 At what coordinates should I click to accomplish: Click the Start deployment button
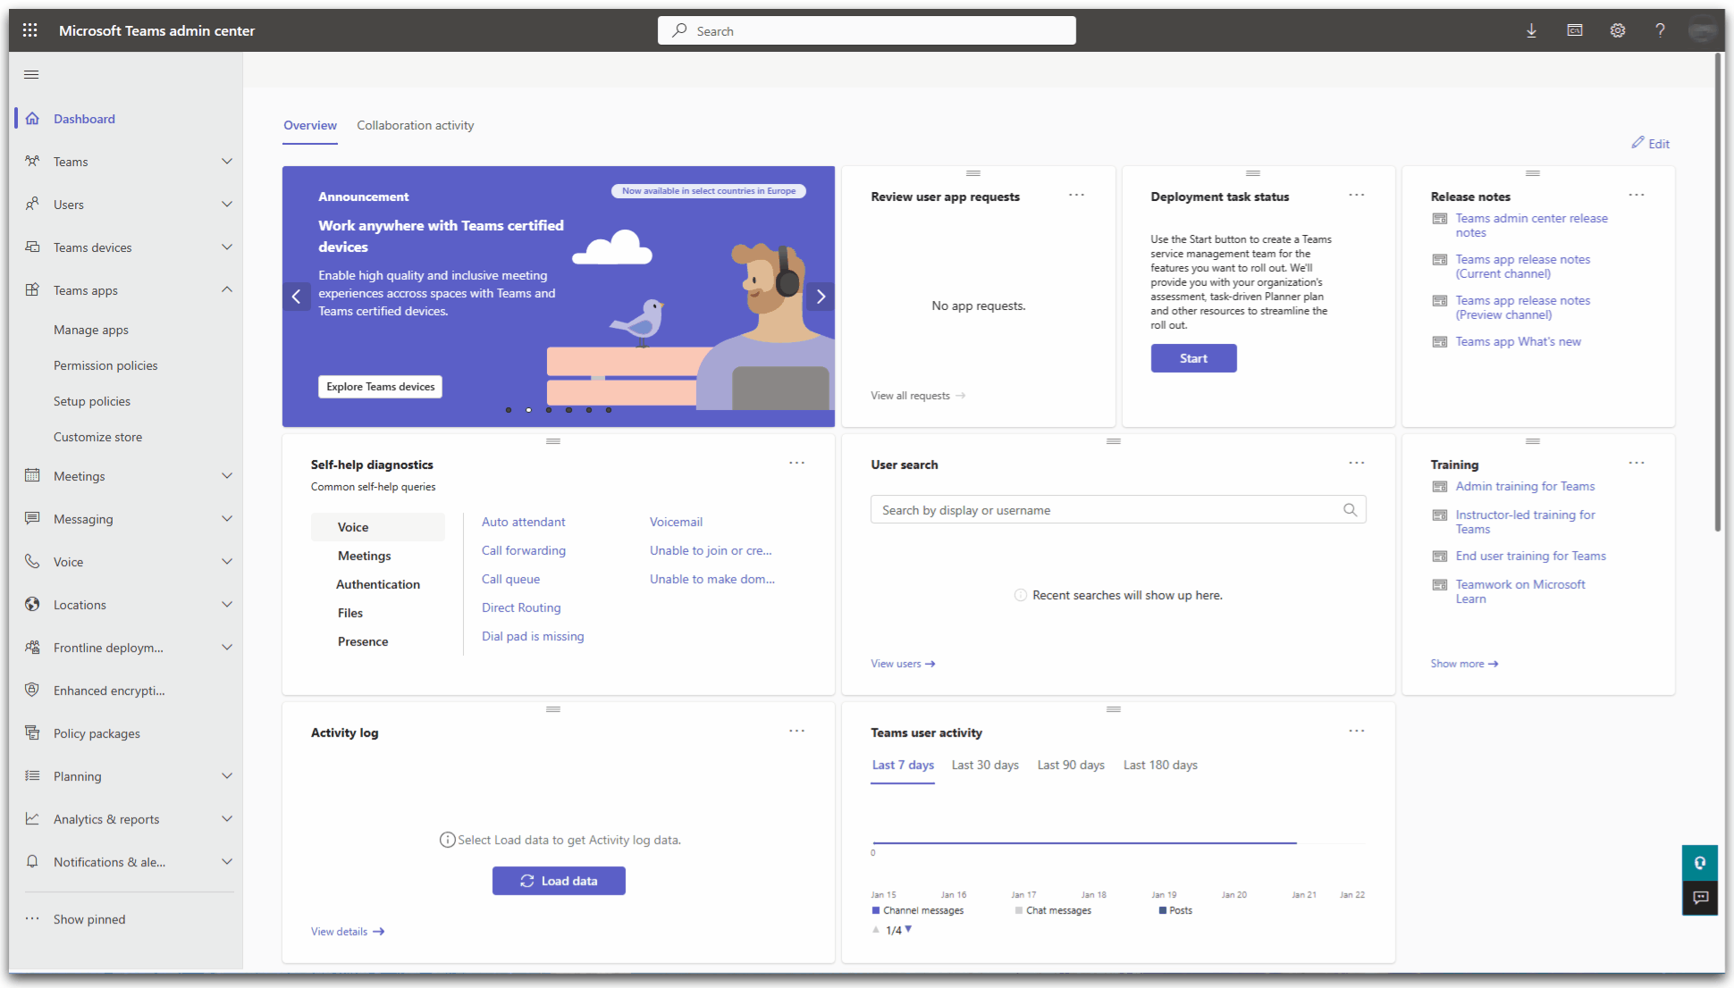coord(1193,358)
